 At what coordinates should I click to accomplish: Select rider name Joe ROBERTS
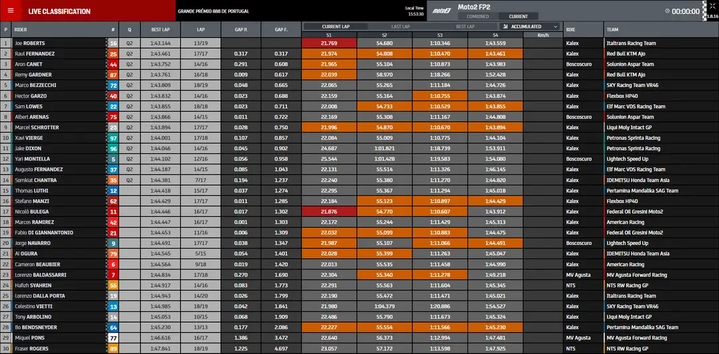pyautogui.click(x=30, y=43)
